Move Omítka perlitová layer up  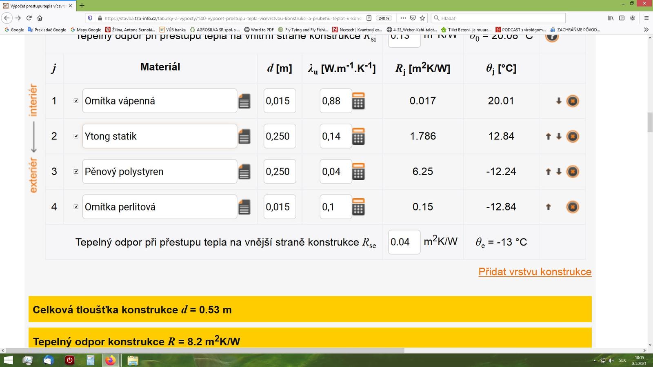[x=548, y=207]
